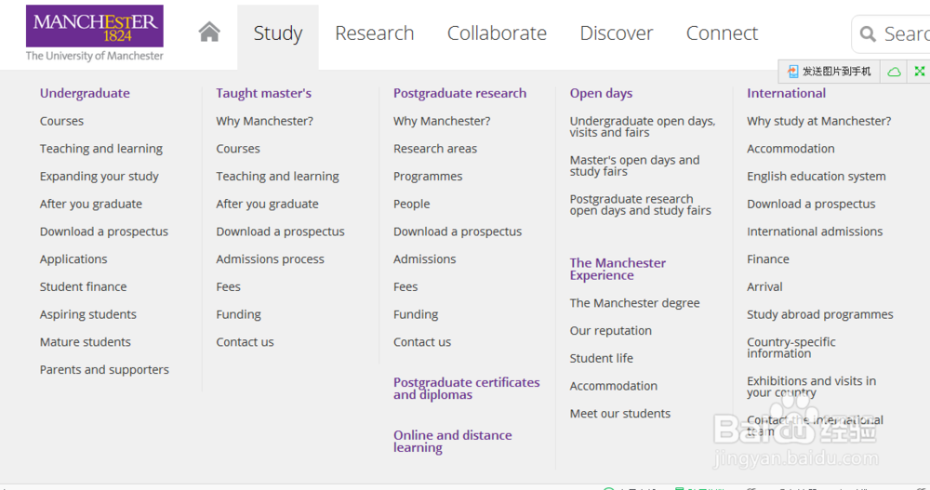This screenshot has width=930, height=490.
Task: Click the green expand arrows icon
Action: point(920,72)
